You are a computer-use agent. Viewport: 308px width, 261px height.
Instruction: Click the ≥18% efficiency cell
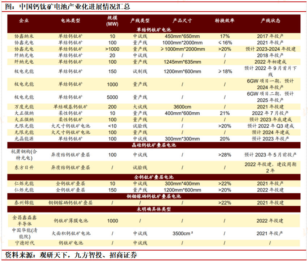click(225, 72)
